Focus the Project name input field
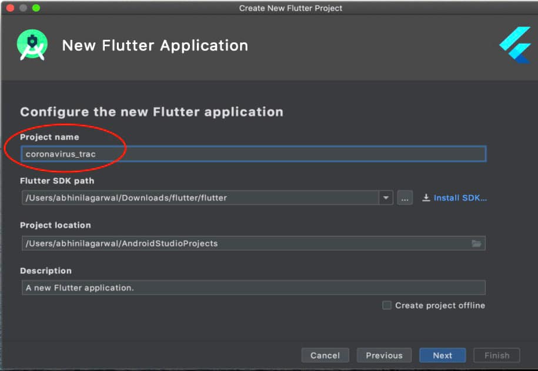538x371 pixels. coord(253,154)
